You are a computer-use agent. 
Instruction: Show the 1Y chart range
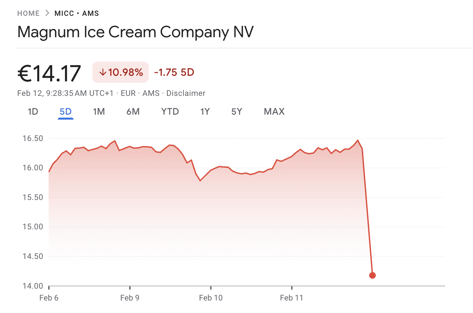point(205,112)
